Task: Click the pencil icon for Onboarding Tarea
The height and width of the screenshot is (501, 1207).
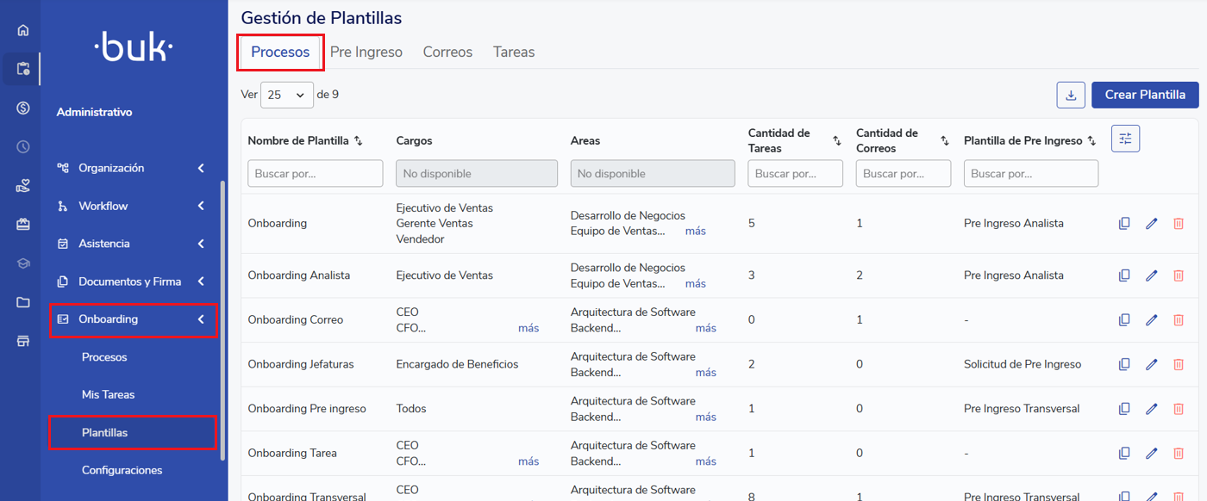Action: pyautogui.click(x=1151, y=454)
